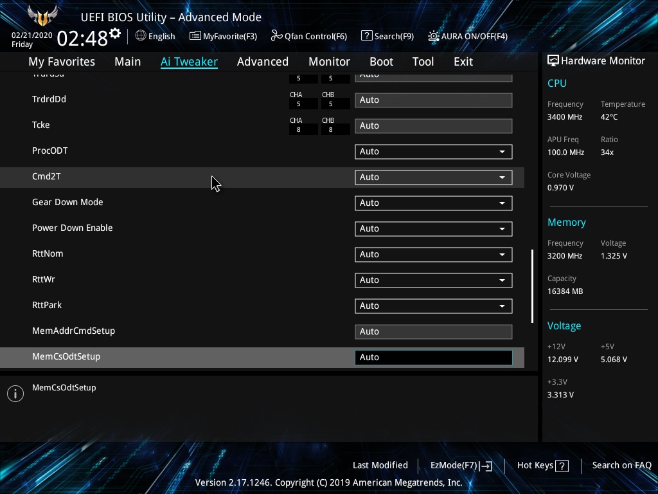This screenshot has width=658, height=494.
Task: Switch to the Boot tab
Action: (381, 61)
